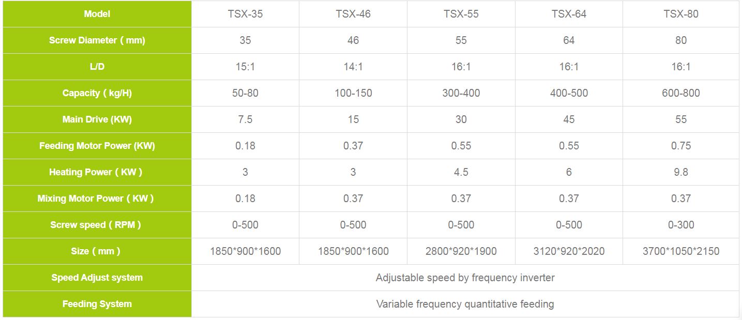742x320 pixels.
Task: Select Variable frequency quantitative feeding text
Action: pos(465,304)
